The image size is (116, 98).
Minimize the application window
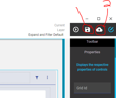[x=87, y=19]
